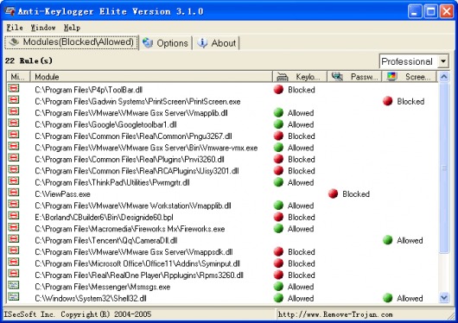Switch to the About tab
458x323 pixels.
point(216,43)
